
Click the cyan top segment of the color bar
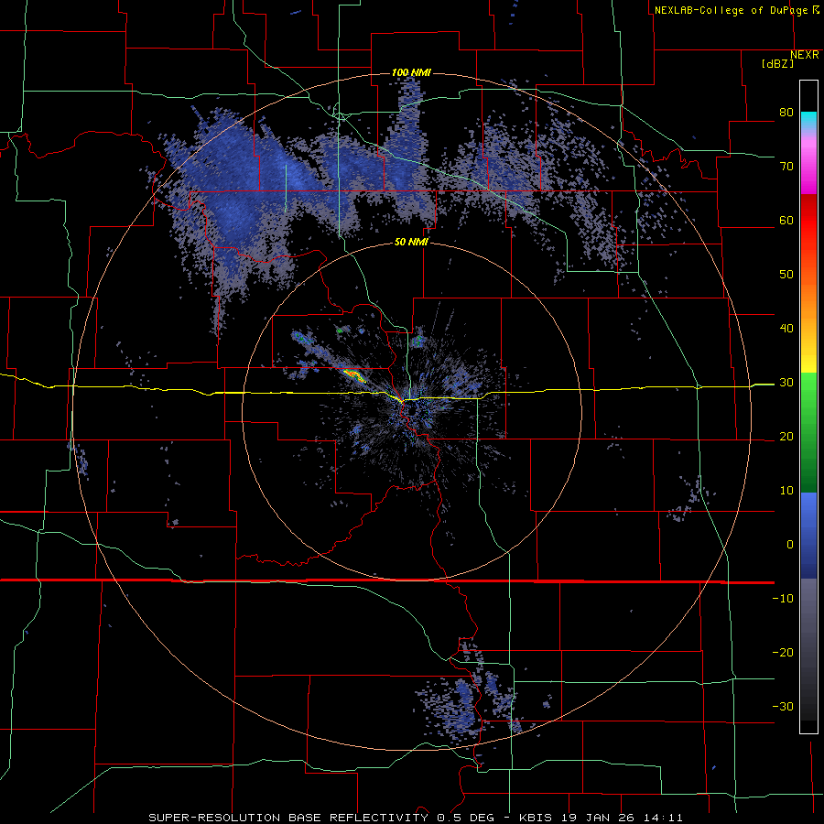tap(808, 122)
